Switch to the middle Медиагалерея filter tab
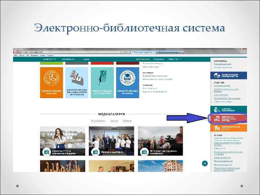This screenshot has width=260, height=195. (114, 121)
